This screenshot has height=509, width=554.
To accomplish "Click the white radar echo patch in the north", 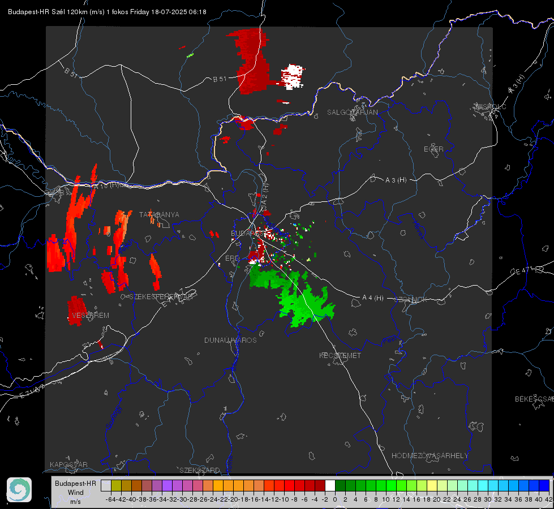I will pyautogui.click(x=292, y=77).
